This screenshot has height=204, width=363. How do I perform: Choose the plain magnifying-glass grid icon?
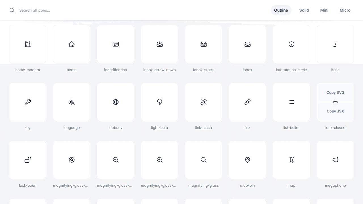[x=203, y=160]
